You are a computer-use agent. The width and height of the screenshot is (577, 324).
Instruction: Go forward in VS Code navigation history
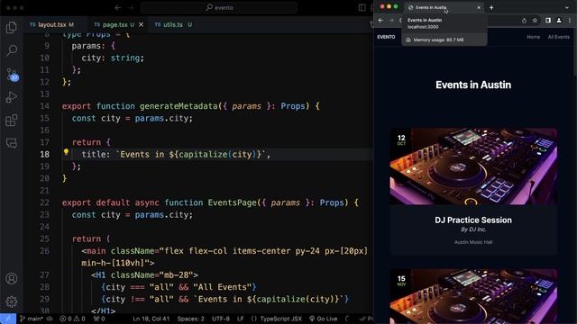pos(131,7)
